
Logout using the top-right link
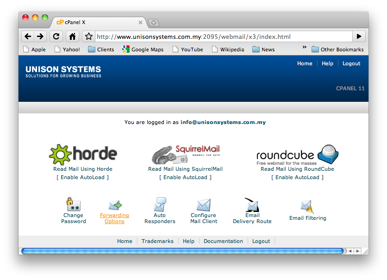351,63
